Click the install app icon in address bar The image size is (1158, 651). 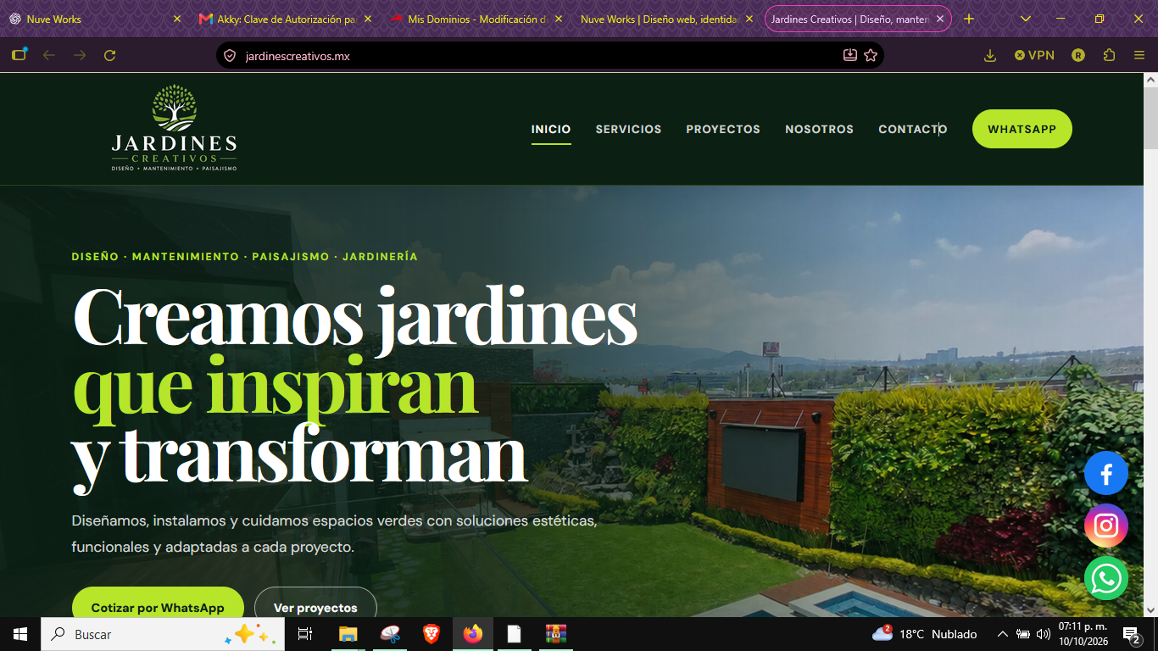pyautogui.click(x=850, y=55)
